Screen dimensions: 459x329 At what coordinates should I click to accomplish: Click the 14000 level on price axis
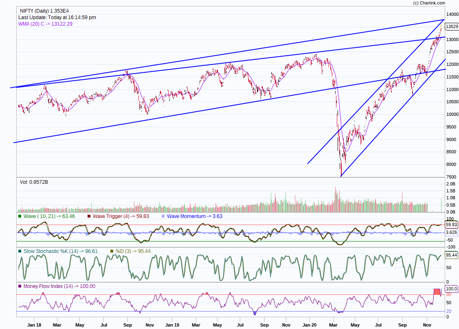click(x=452, y=14)
